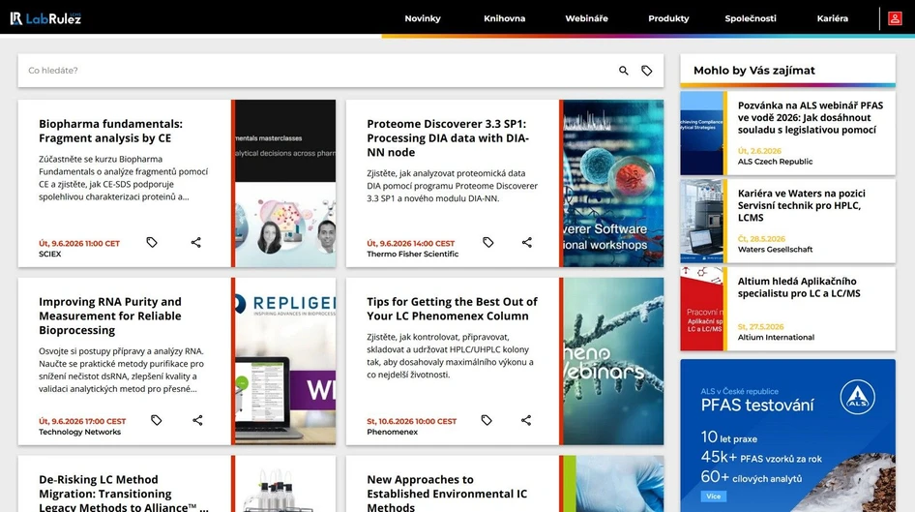Click the ALS logo in PFAS banner
Image resolution: width=915 pixels, height=512 pixels.
(x=857, y=397)
